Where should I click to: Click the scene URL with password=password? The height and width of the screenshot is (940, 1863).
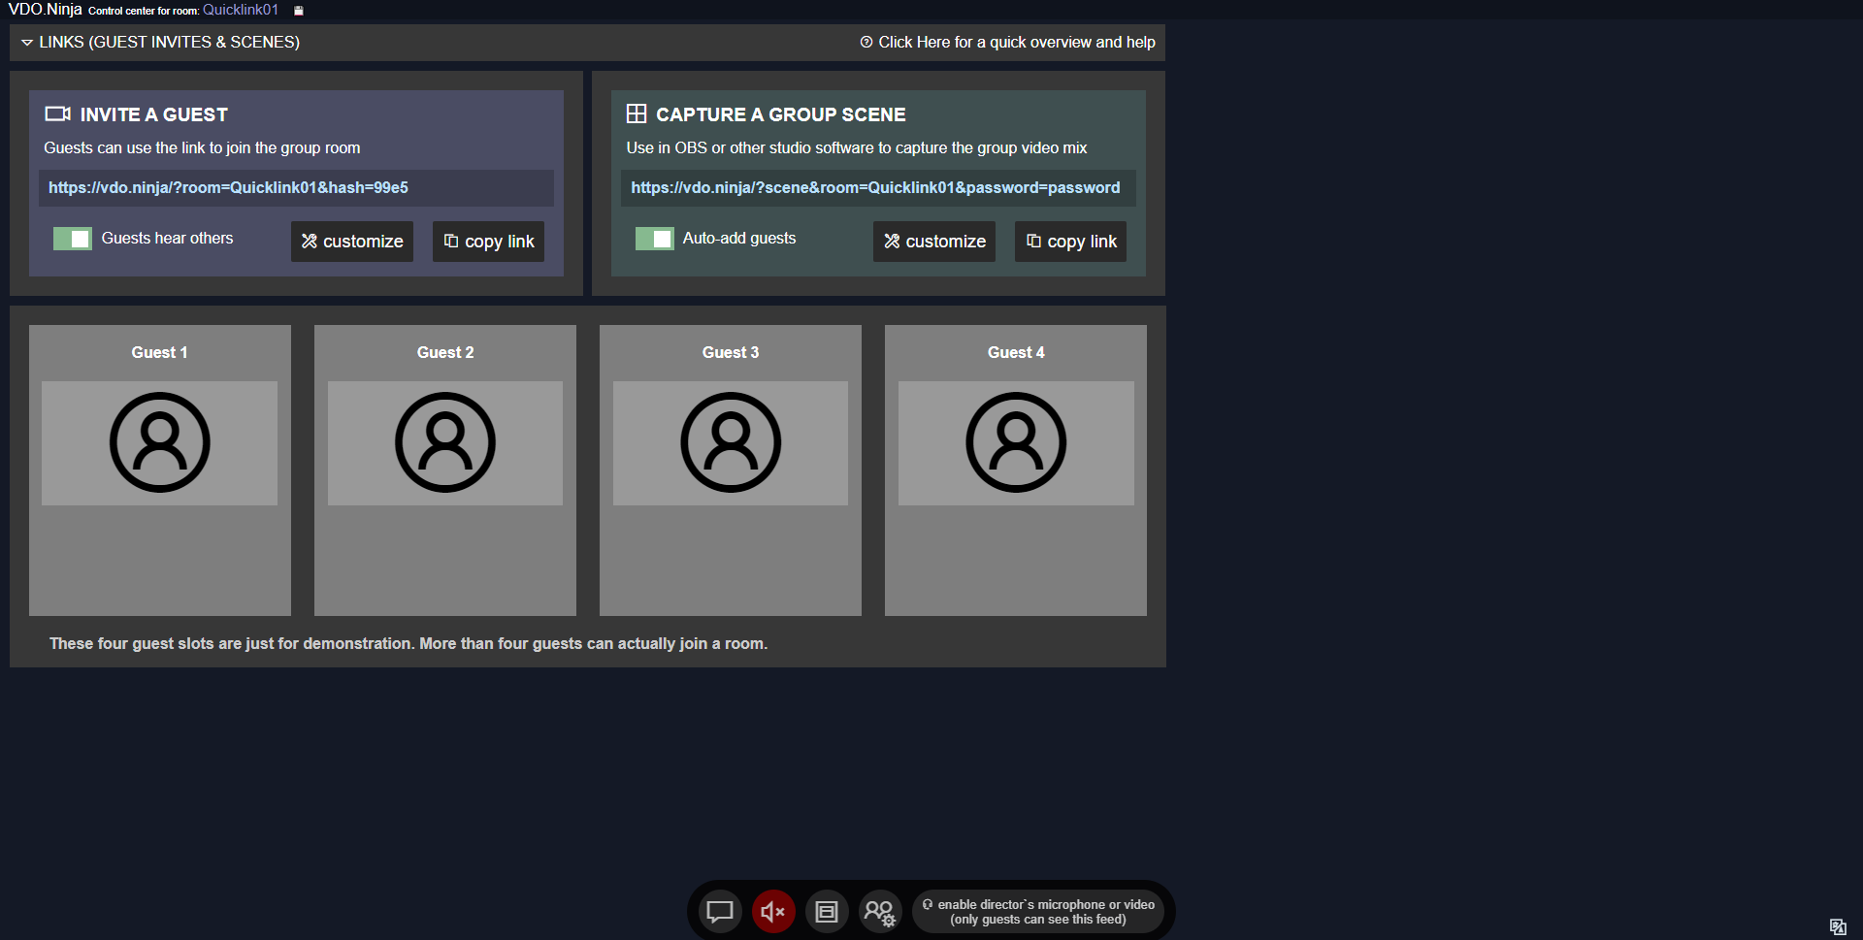click(x=875, y=188)
